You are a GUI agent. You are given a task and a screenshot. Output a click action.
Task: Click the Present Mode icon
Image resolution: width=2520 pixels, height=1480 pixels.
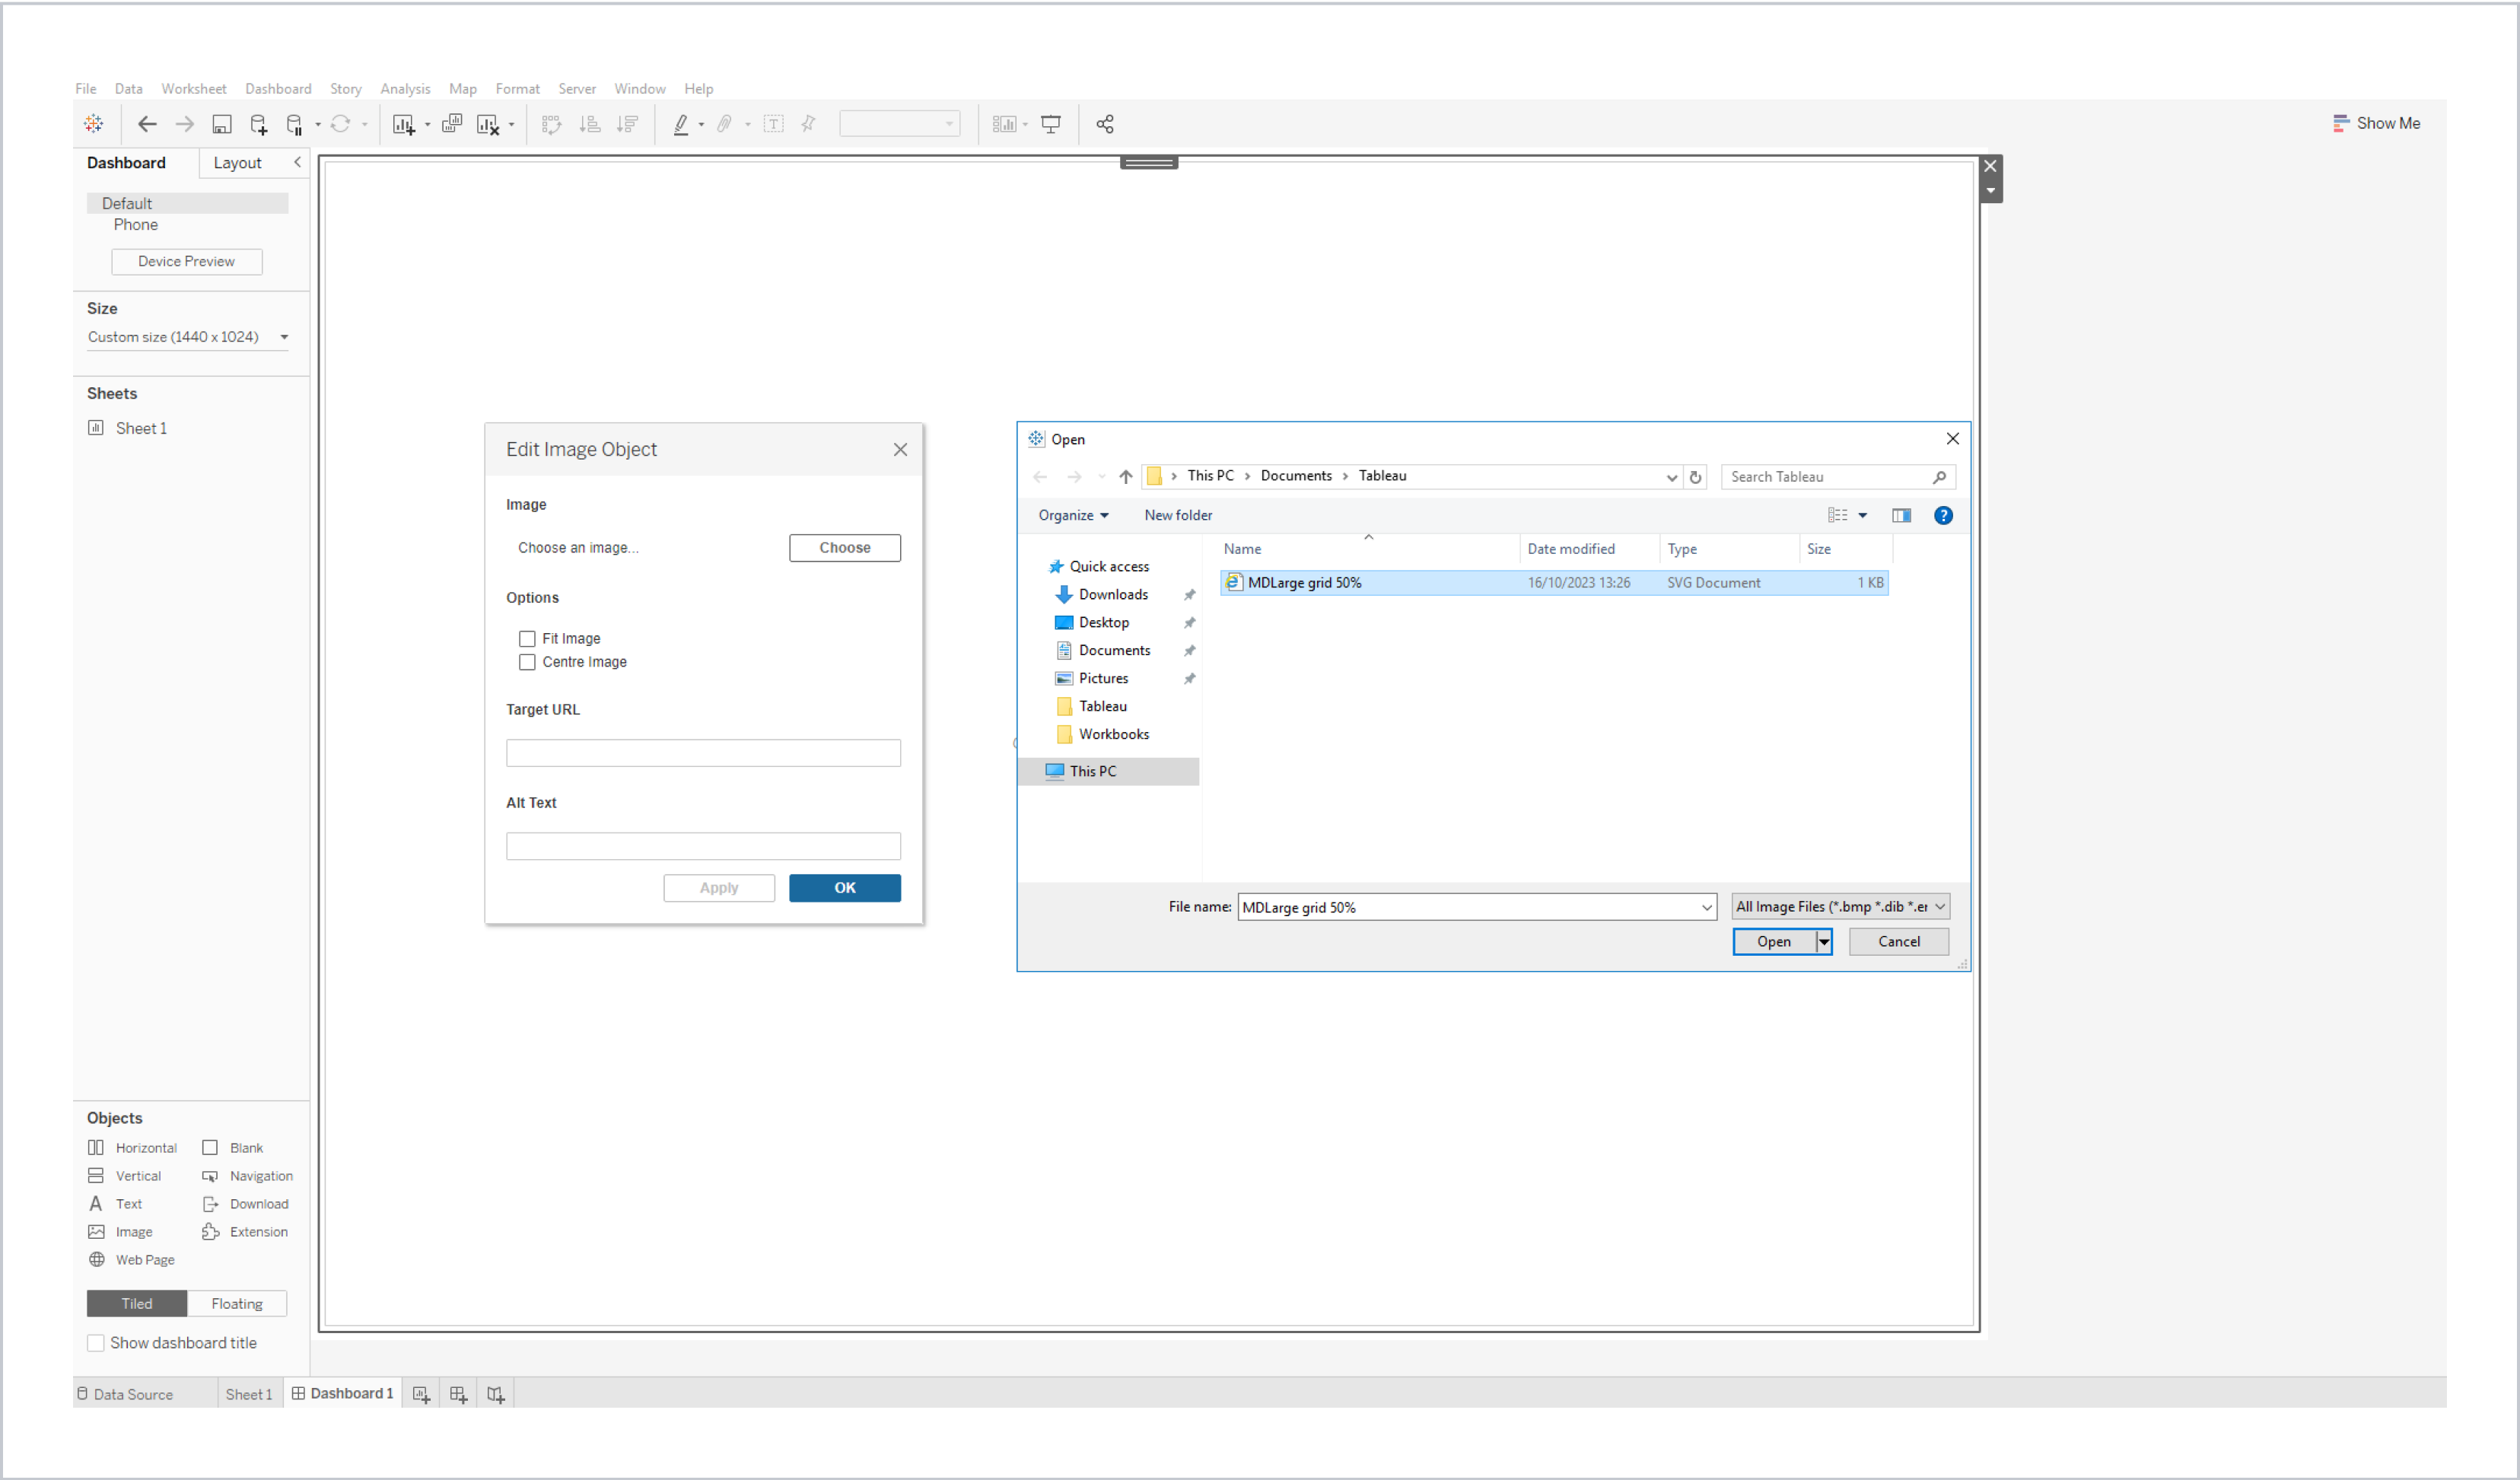point(1052,123)
